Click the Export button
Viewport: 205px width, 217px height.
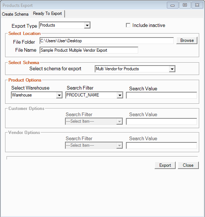coord(165,165)
